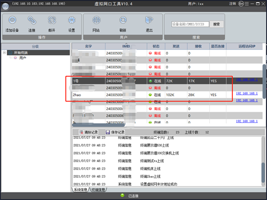Click the green 已连接 status indicator
Screen dimensions: 267x200
(123, 195)
